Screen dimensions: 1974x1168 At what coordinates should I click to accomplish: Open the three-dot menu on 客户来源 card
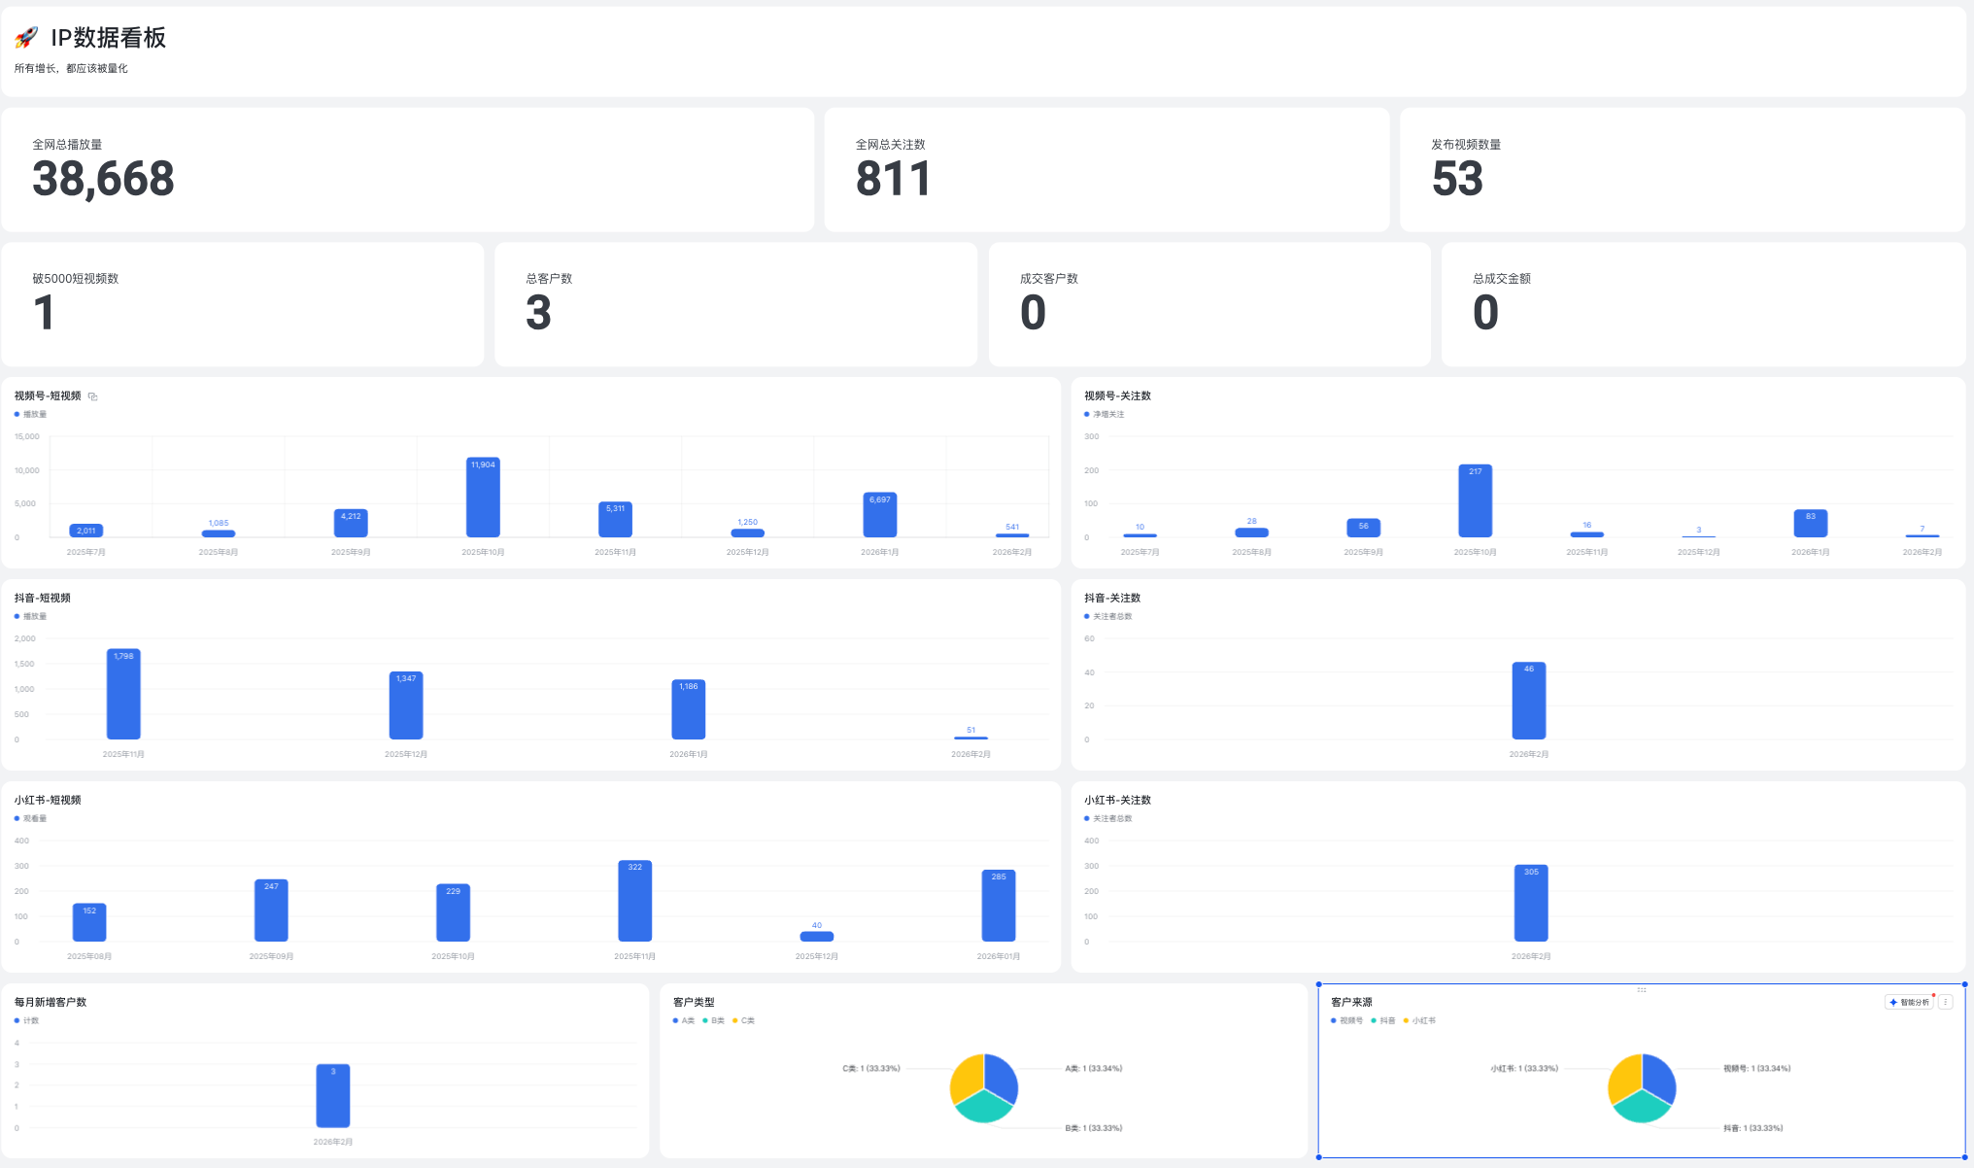coord(1946,1002)
